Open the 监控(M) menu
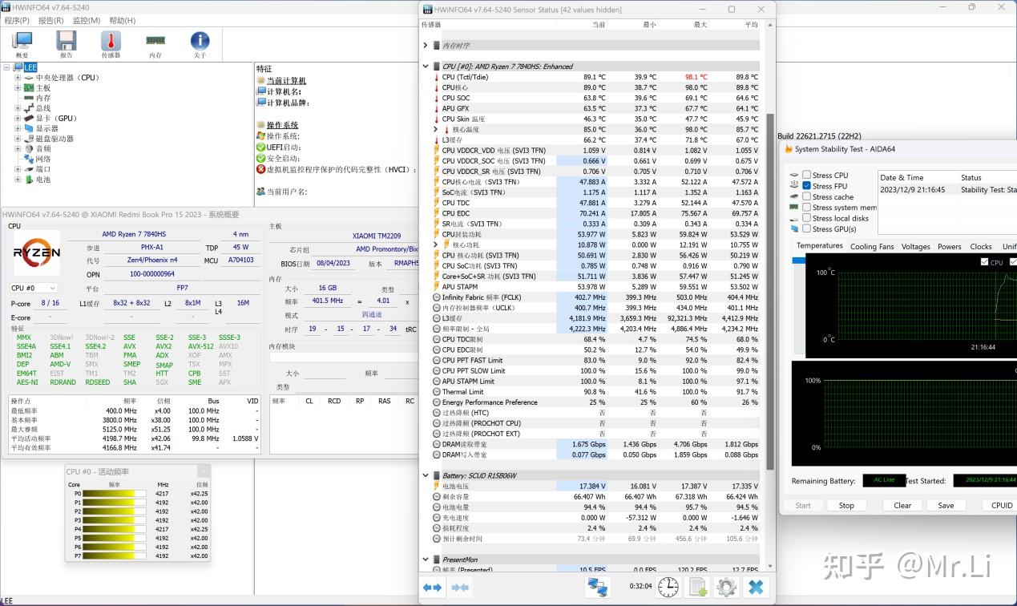This screenshot has height=606, width=1017. [x=87, y=20]
